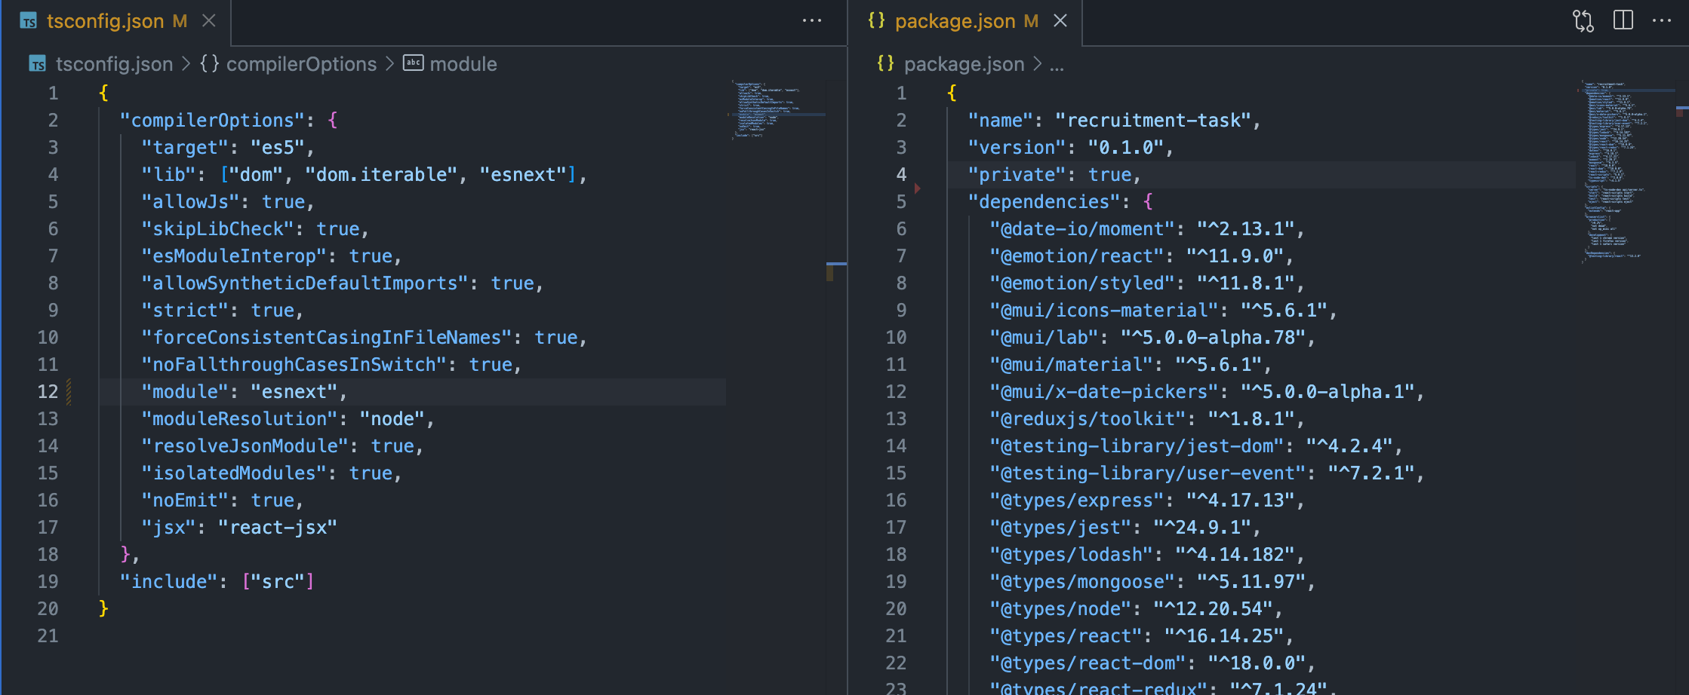Click the "src" include entry
This screenshot has width=1689, height=695.
click(278, 582)
